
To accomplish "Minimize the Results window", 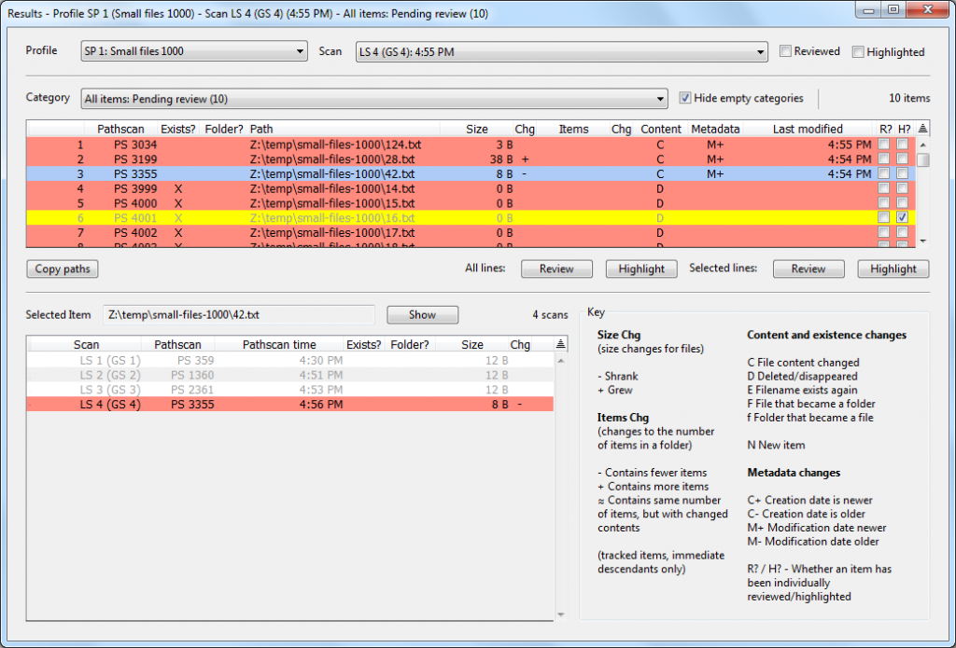I will 870,9.
